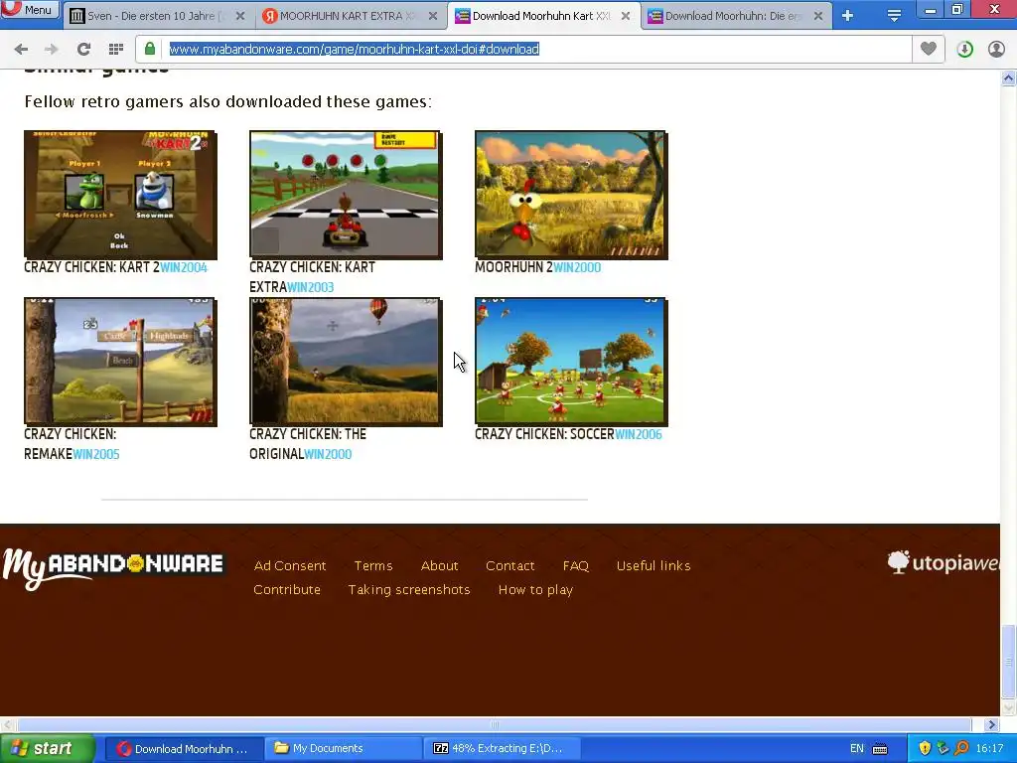The height and width of the screenshot is (763, 1017).
Task: Select Download Moorhuhn taskbar button
Action: point(184,749)
